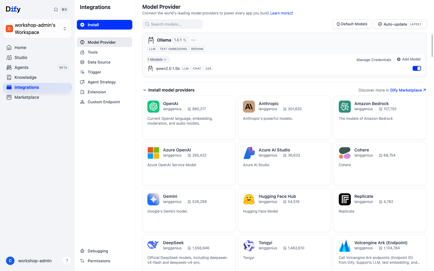Click the Volcengine Ark provider icon
Screen dimensions: 434x271
[345, 246]
